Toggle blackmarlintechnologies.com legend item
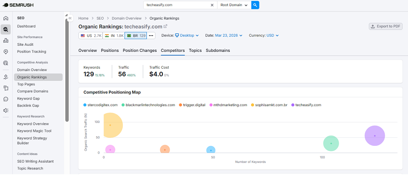 [x=148, y=105]
